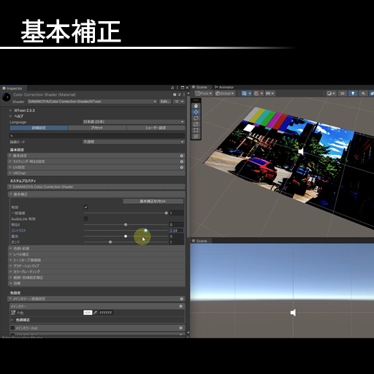The height and width of the screenshot is (374, 374).
Task: Select main color texture thumbnail
Action: tap(13, 313)
